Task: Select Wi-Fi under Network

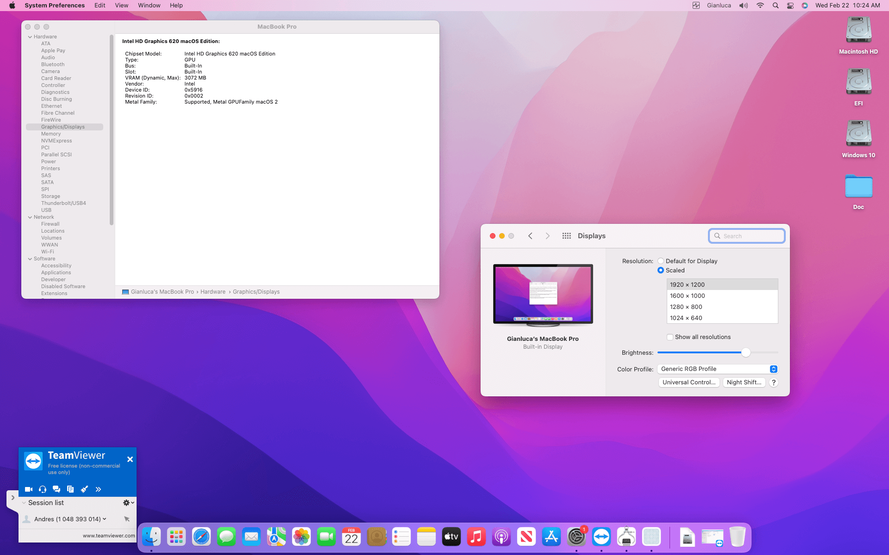Action: (x=47, y=252)
